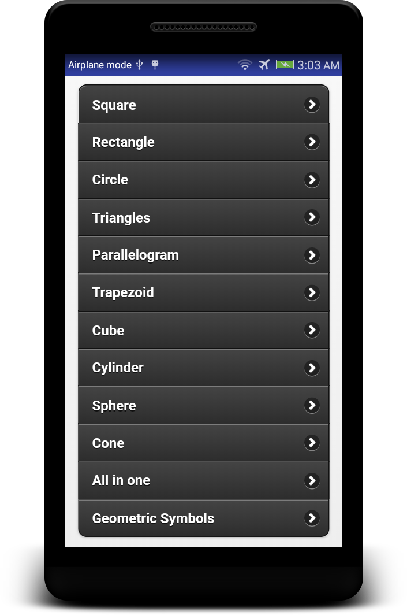Tap the Wi-Fi icon in status bar

[245, 65]
